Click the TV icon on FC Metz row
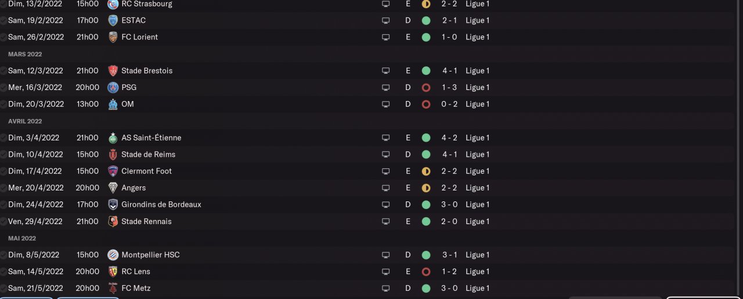Image resolution: width=743 pixels, height=299 pixels. pos(385,289)
